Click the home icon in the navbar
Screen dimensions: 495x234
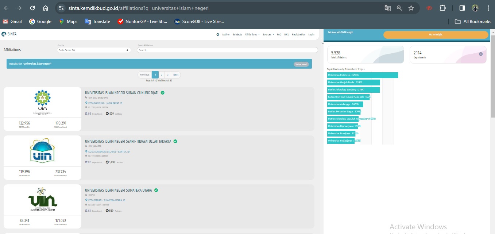(218, 35)
